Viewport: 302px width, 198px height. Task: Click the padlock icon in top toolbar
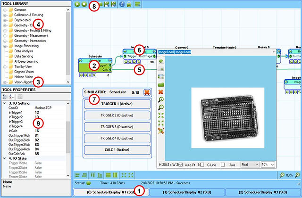pyautogui.click(x=129, y=4)
